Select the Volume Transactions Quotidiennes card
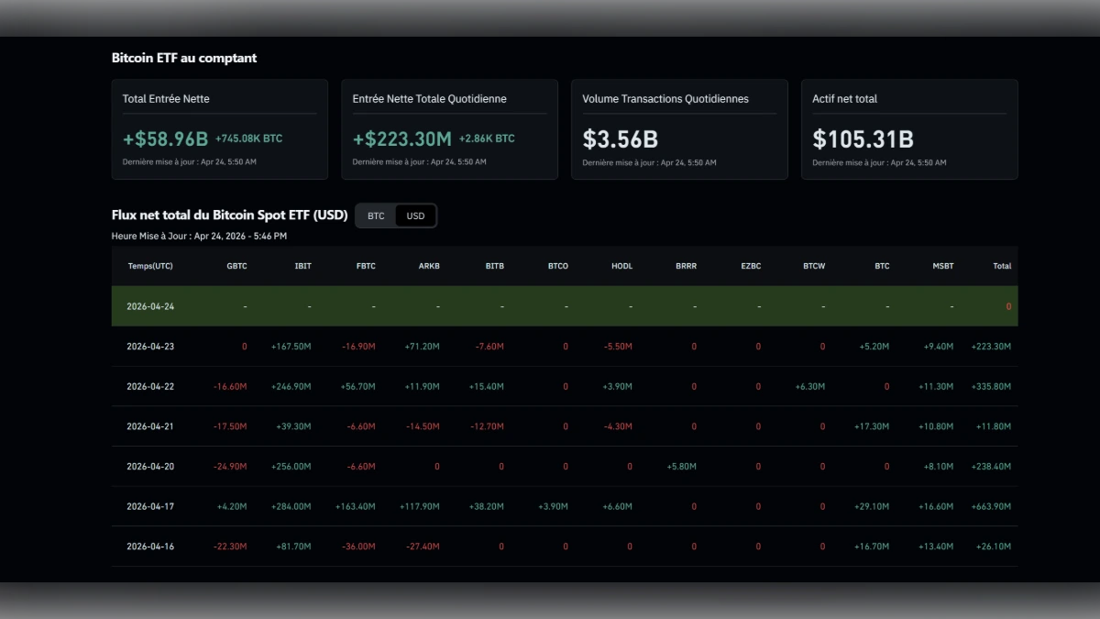The image size is (1100, 619). (679, 128)
